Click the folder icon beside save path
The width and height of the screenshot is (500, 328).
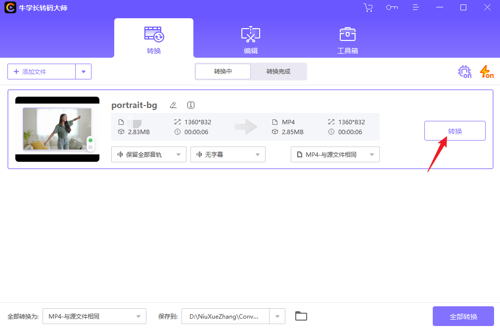coord(301,316)
